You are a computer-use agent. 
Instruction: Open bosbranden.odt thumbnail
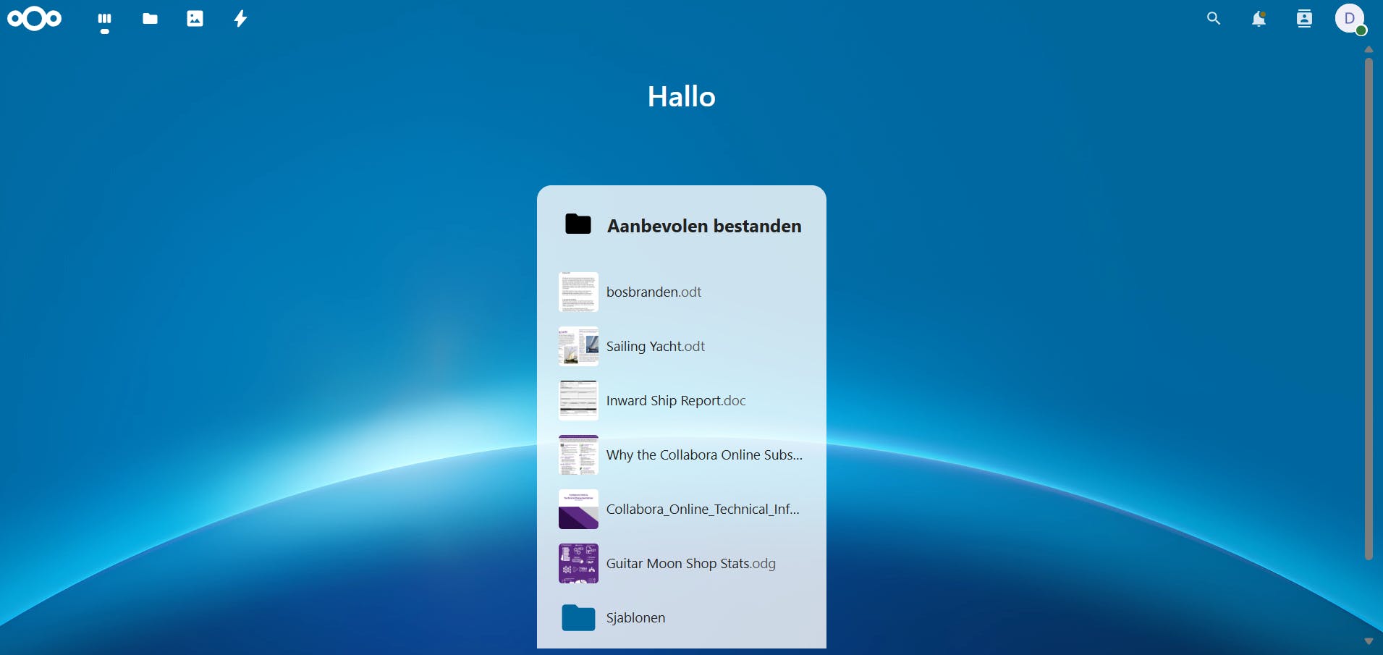click(x=578, y=292)
